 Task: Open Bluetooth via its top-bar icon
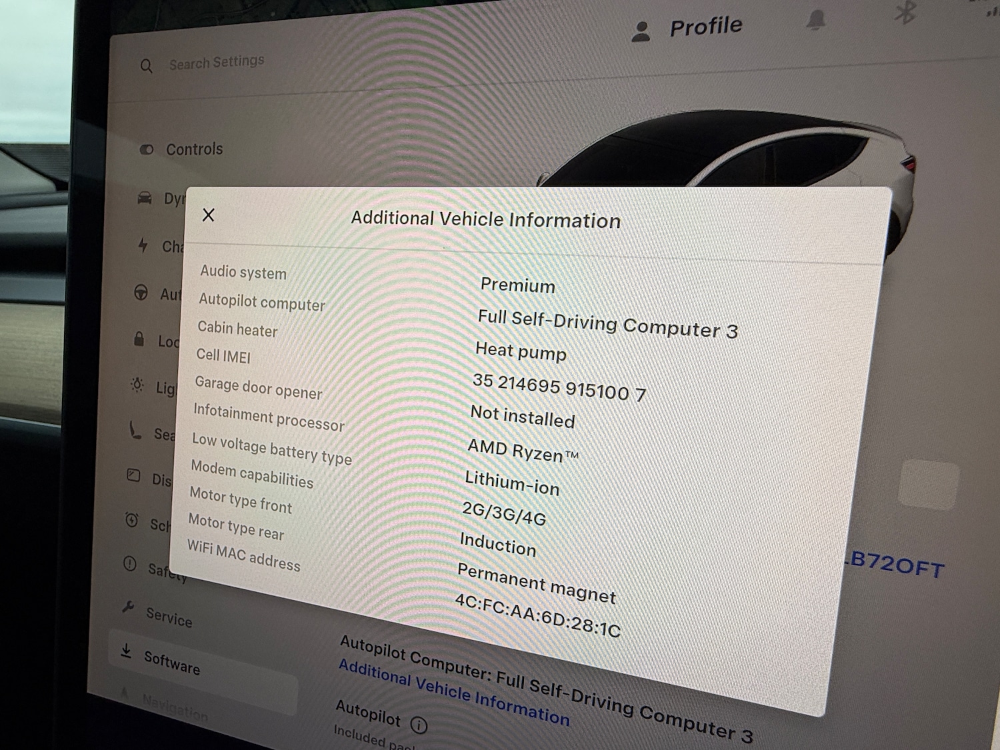pos(905,13)
